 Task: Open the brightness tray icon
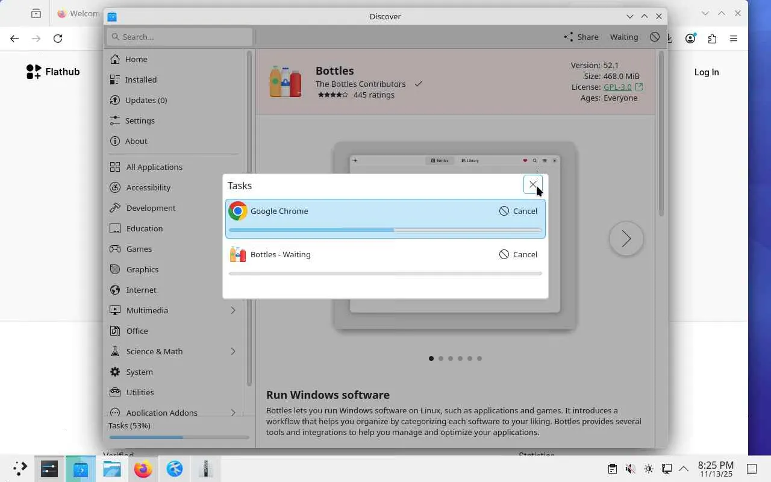coord(648,469)
